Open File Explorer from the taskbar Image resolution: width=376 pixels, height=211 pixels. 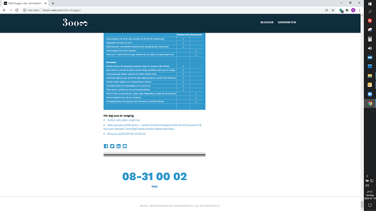pyautogui.click(x=370, y=76)
